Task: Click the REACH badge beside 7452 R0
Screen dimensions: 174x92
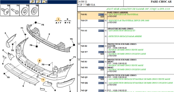Action: click(101, 46)
